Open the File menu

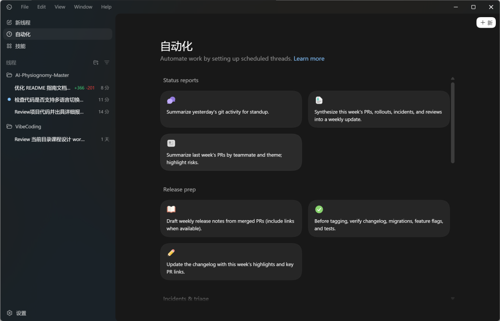[x=25, y=7]
